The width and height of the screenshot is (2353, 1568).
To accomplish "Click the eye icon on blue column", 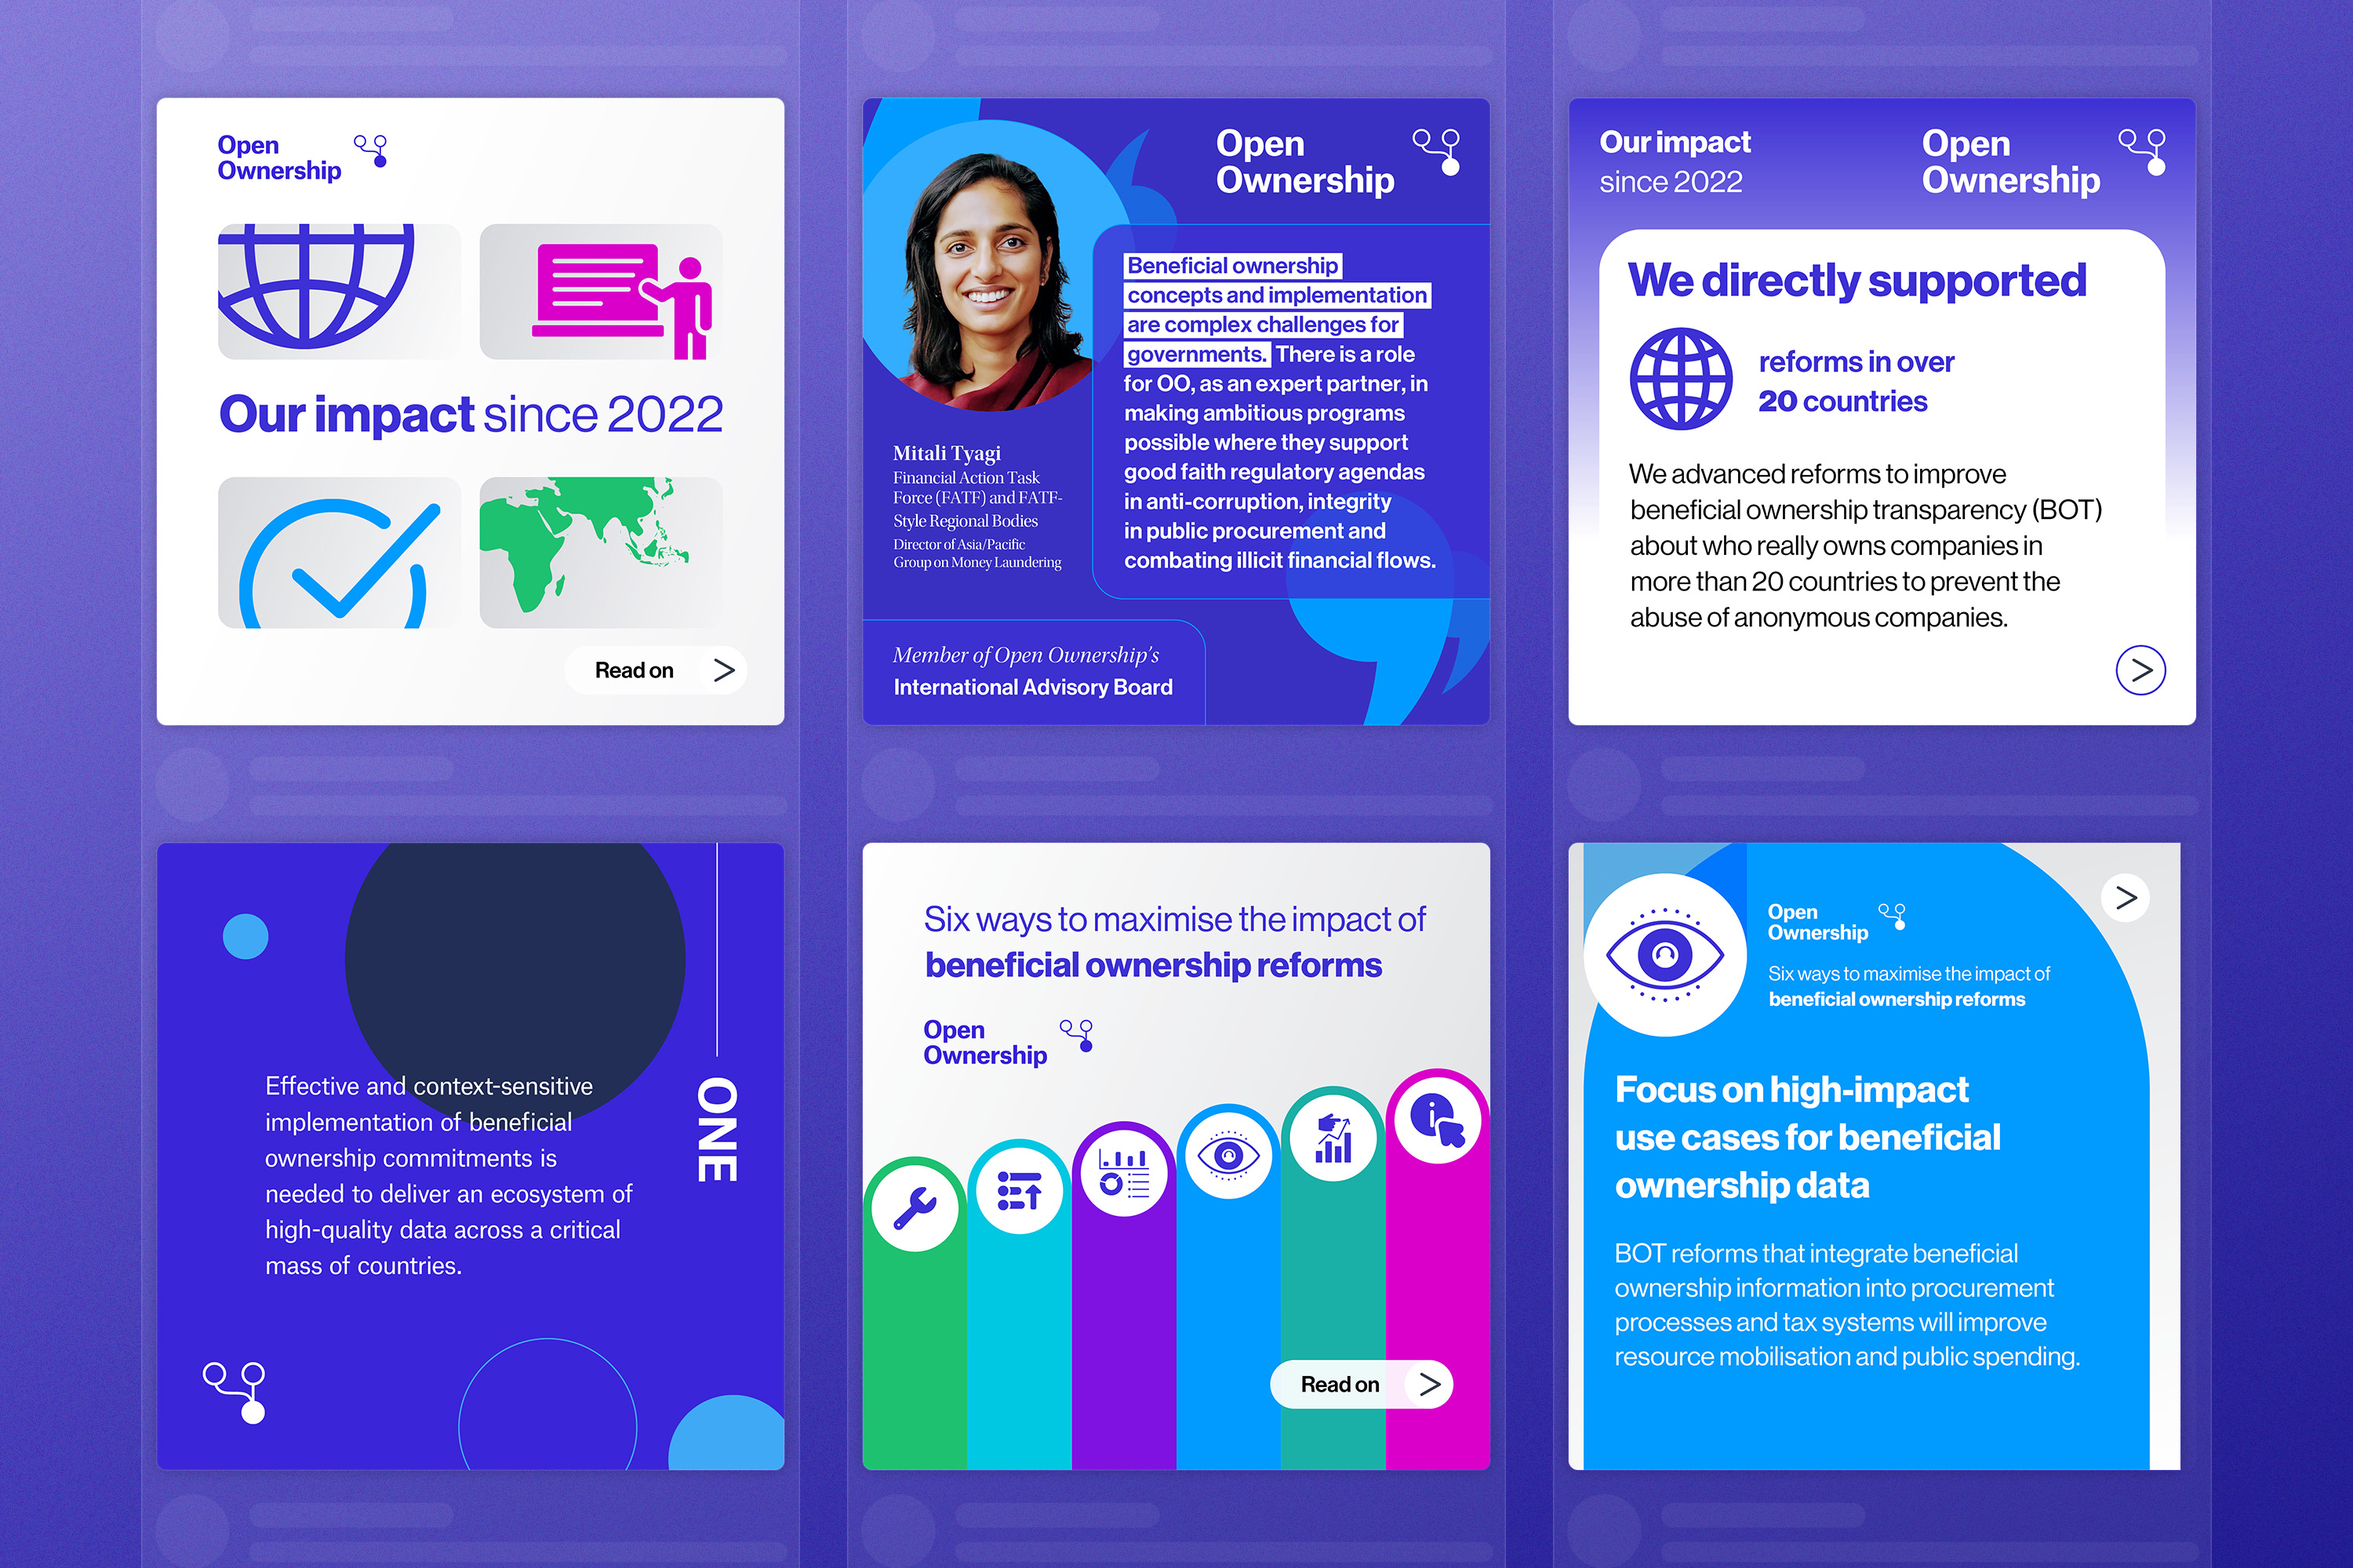I will tap(1228, 1155).
